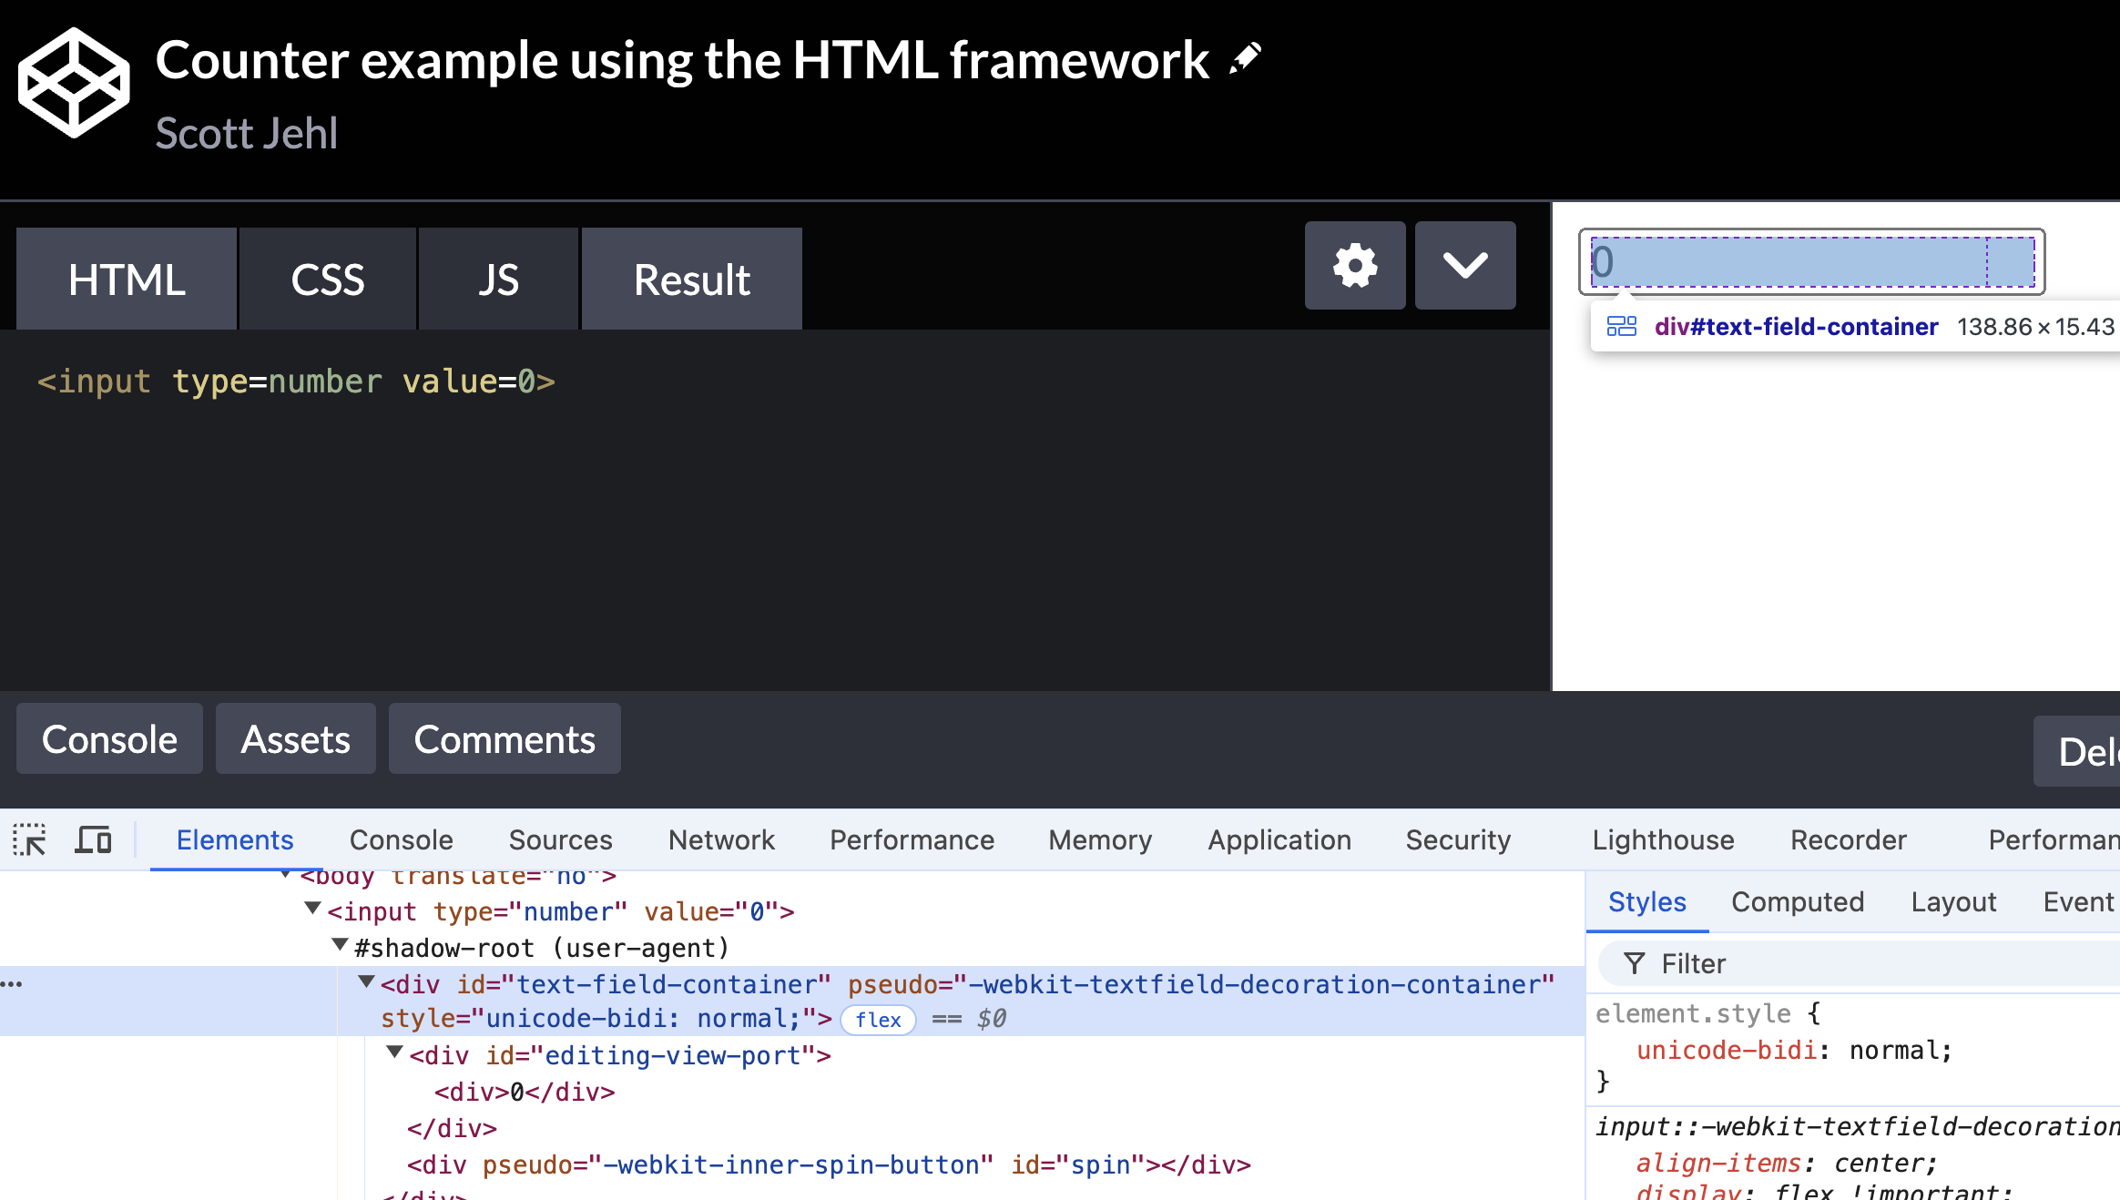This screenshot has height=1200, width=2120.
Task: Click the align-items: center declaration
Action: (1787, 1163)
